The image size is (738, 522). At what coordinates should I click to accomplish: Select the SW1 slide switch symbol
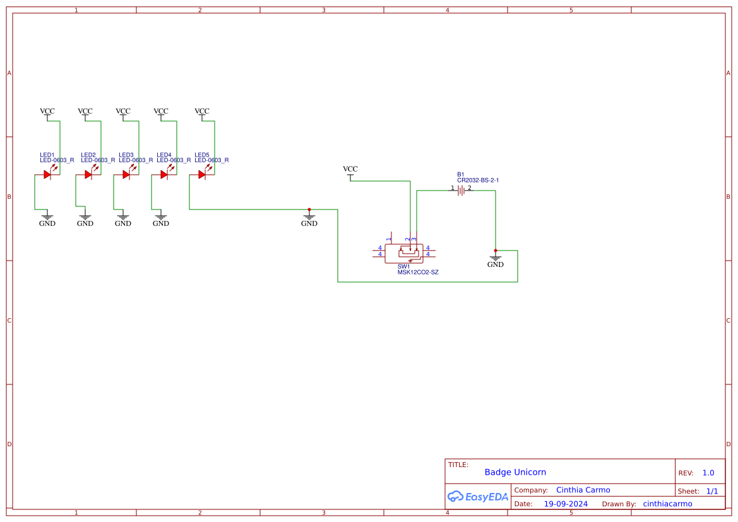404,252
